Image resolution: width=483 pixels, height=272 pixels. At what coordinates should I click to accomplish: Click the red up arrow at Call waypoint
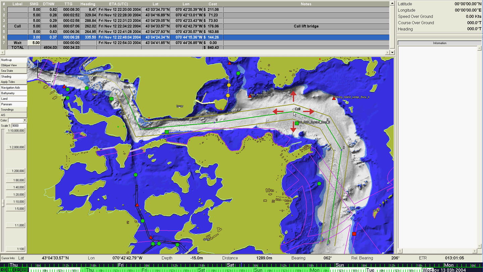pos(293,96)
